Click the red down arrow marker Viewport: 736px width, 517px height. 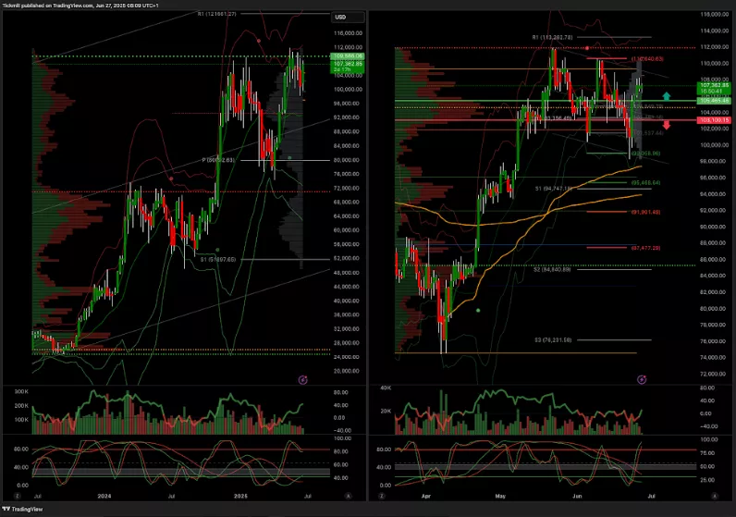tap(666, 124)
